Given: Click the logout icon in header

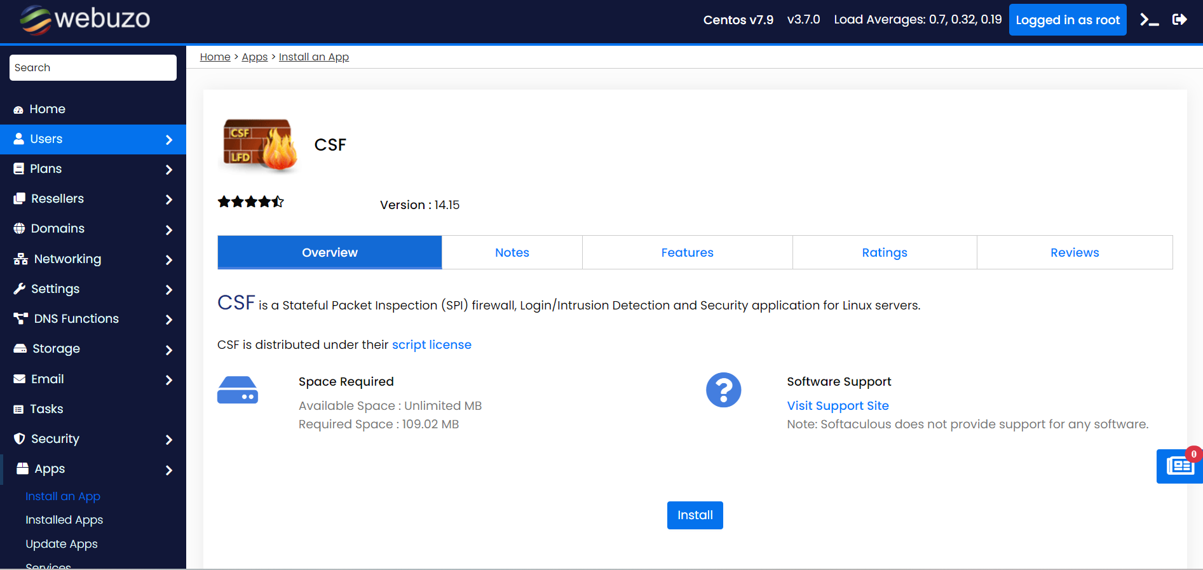Looking at the screenshot, I should coord(1179,20).
